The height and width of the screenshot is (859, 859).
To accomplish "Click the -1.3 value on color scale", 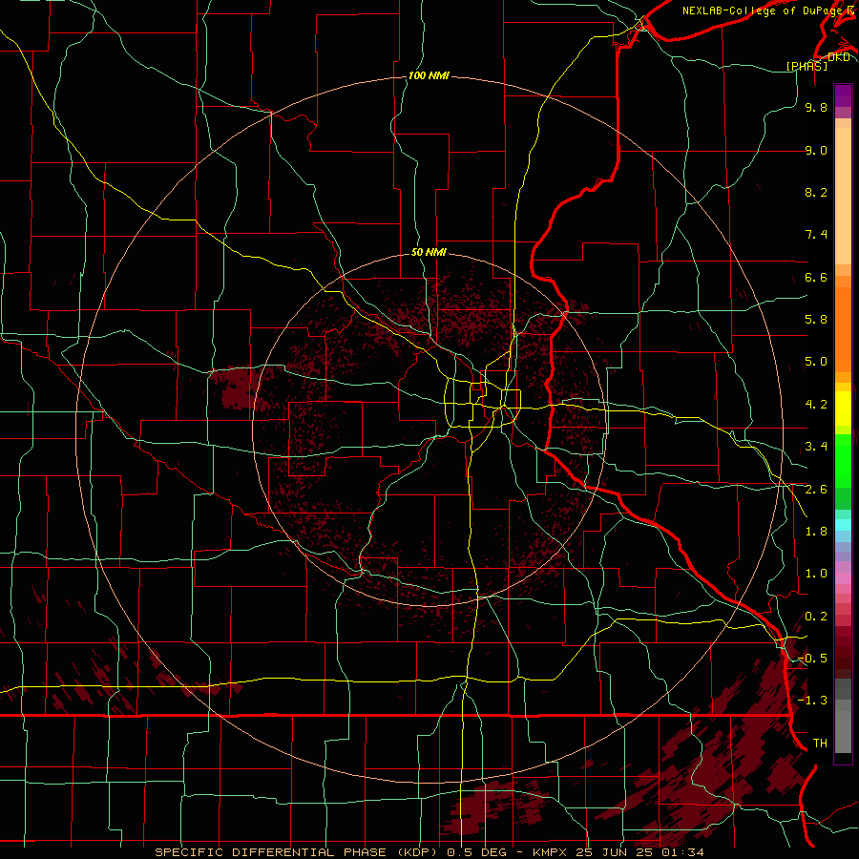I will [812, 701].
